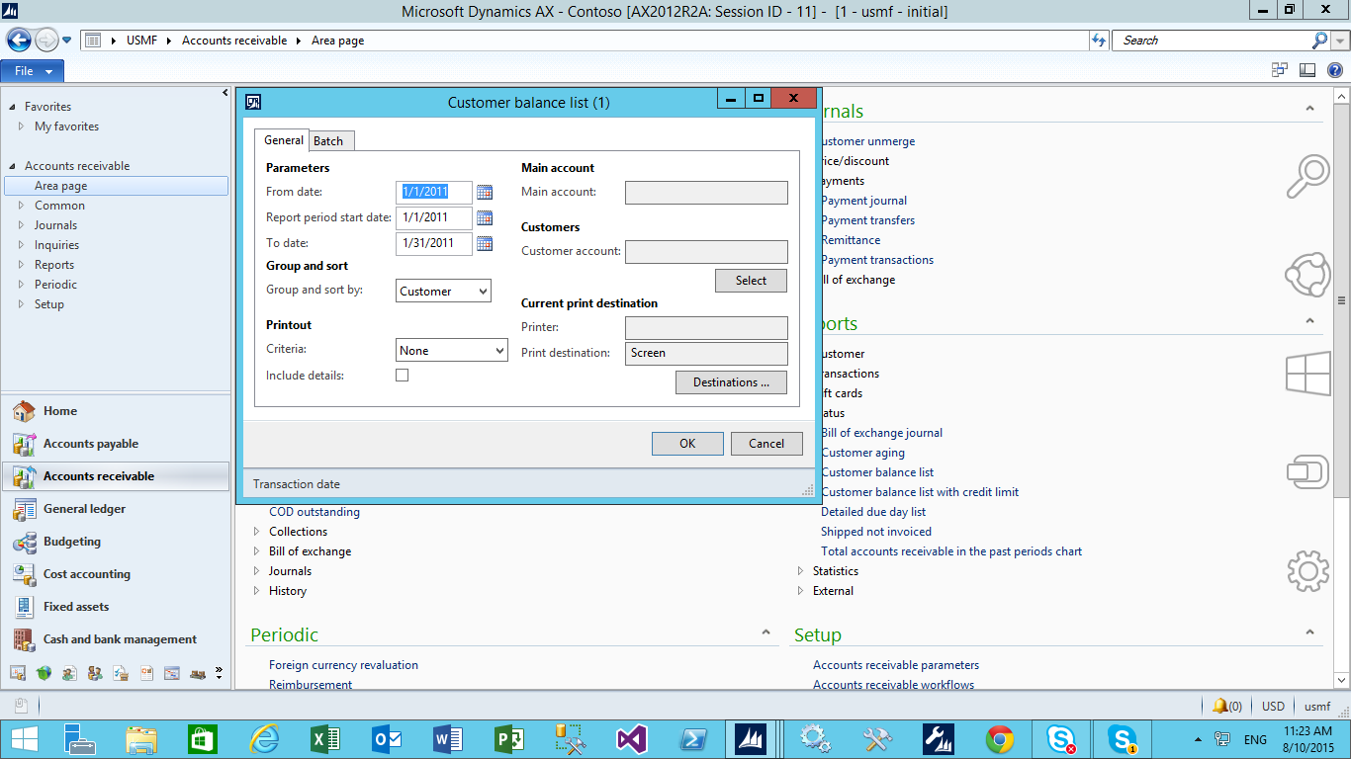This screenshot has height=759, width=1351.
Task: Click the Cancel button
Action: point(766,444)
